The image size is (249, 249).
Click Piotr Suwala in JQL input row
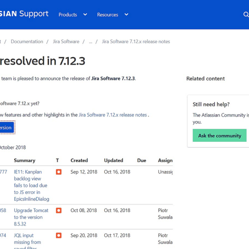pyautogui.click(x=165, y=239)
